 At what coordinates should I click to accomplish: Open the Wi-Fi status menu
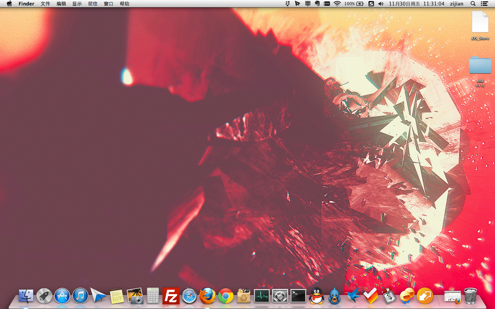[337, 4]
